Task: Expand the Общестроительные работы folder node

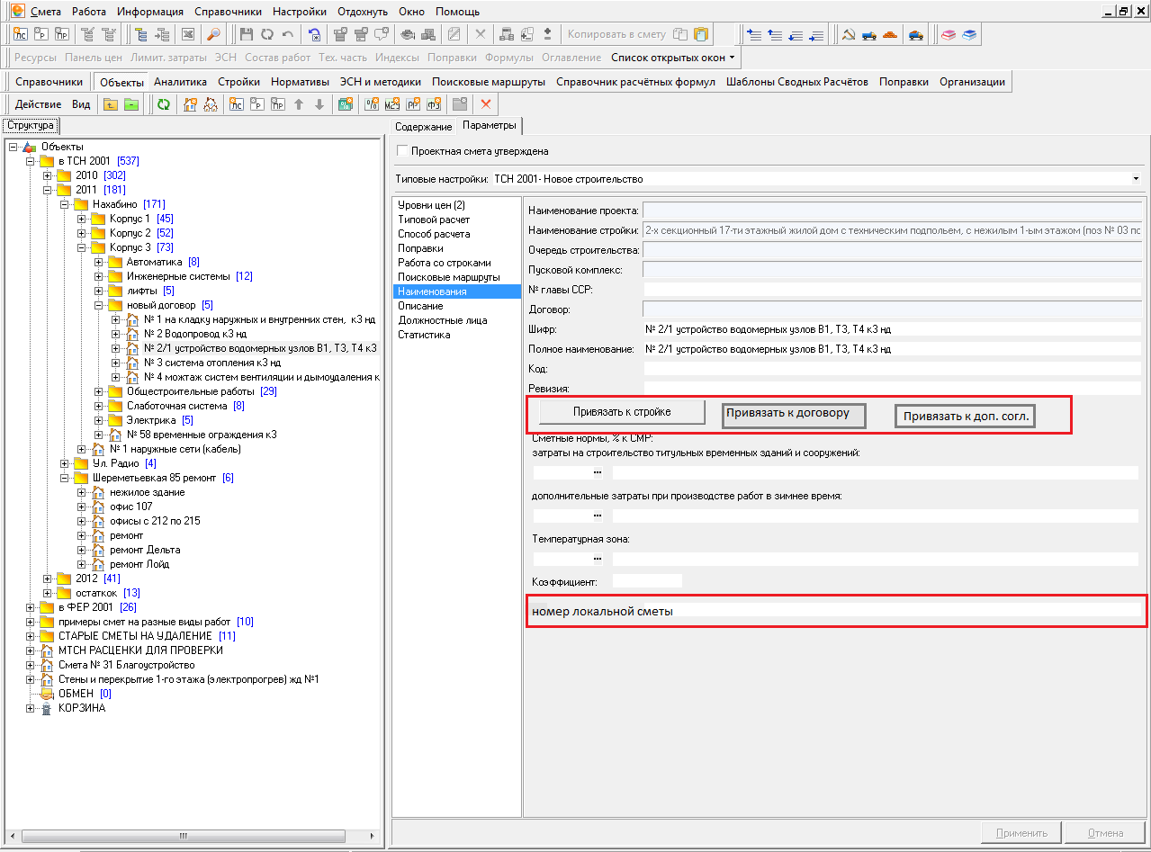Action: pos(99,391)
